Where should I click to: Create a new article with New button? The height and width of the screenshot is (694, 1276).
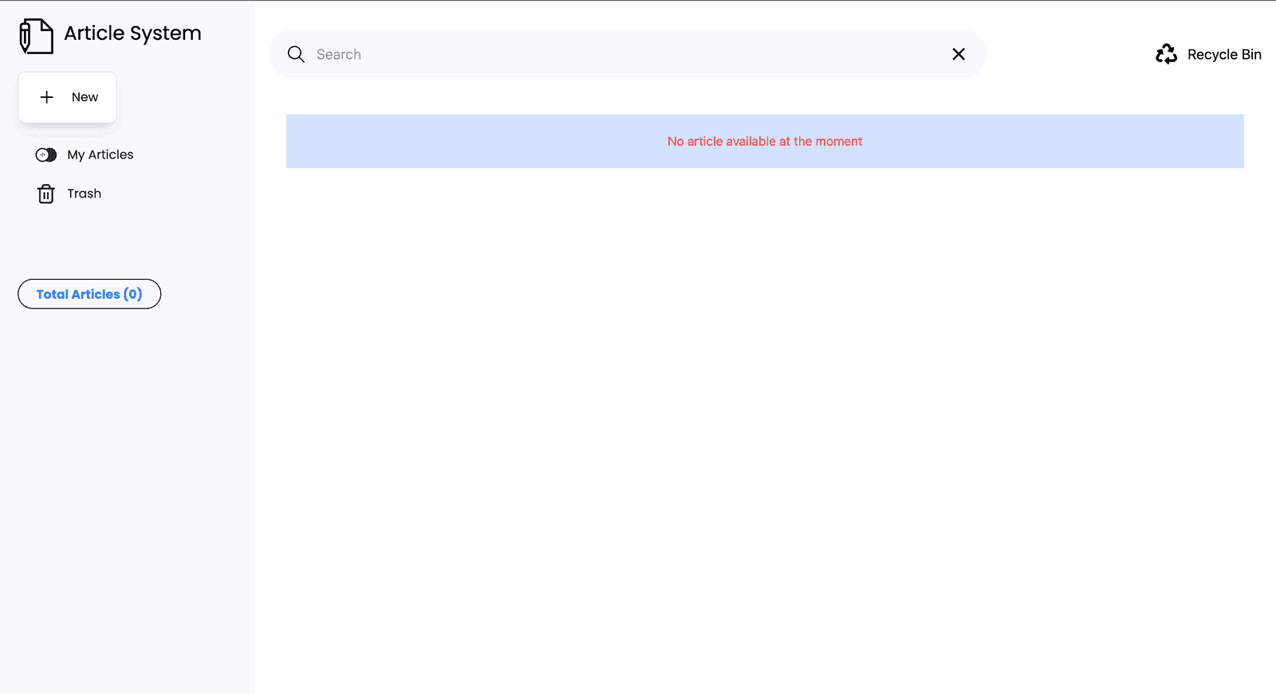point(68,97)
